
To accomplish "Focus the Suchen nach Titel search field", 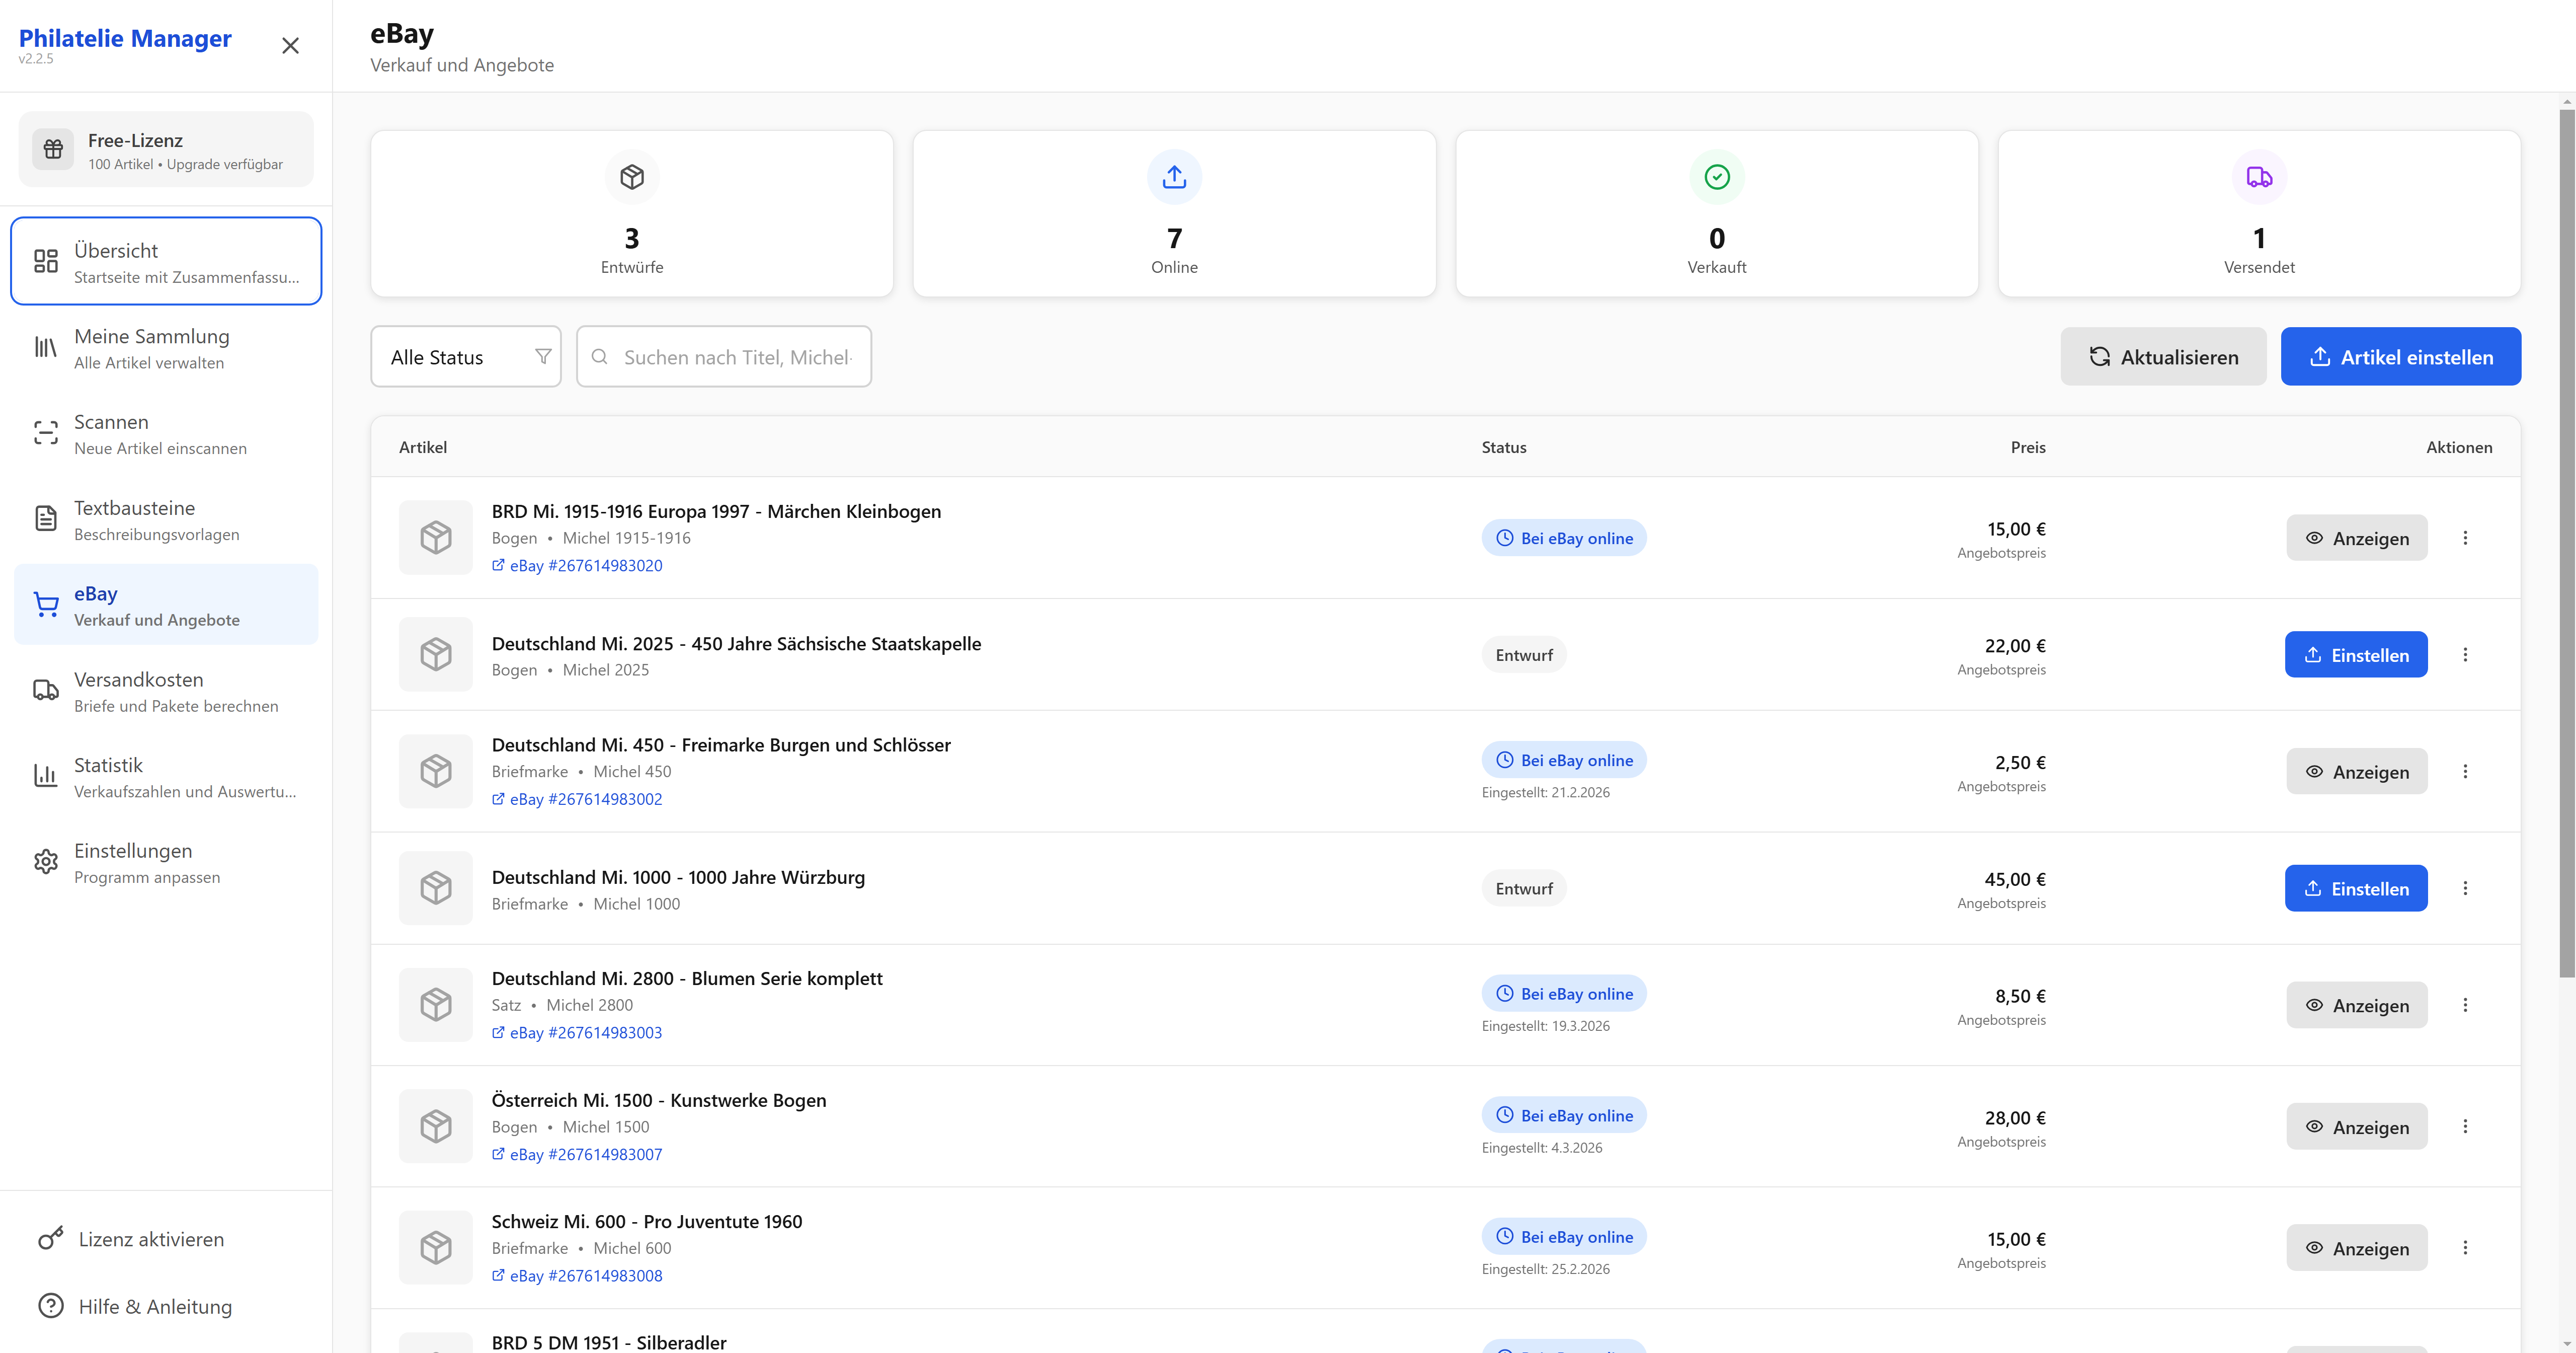I will point(724,356).
